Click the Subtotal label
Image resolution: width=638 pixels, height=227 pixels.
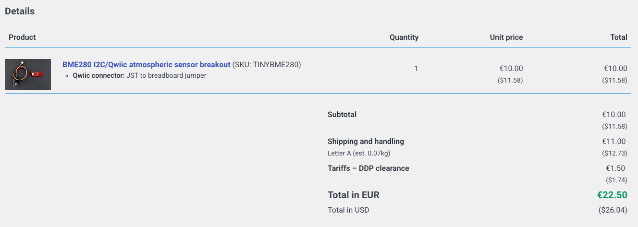point(342,115)
